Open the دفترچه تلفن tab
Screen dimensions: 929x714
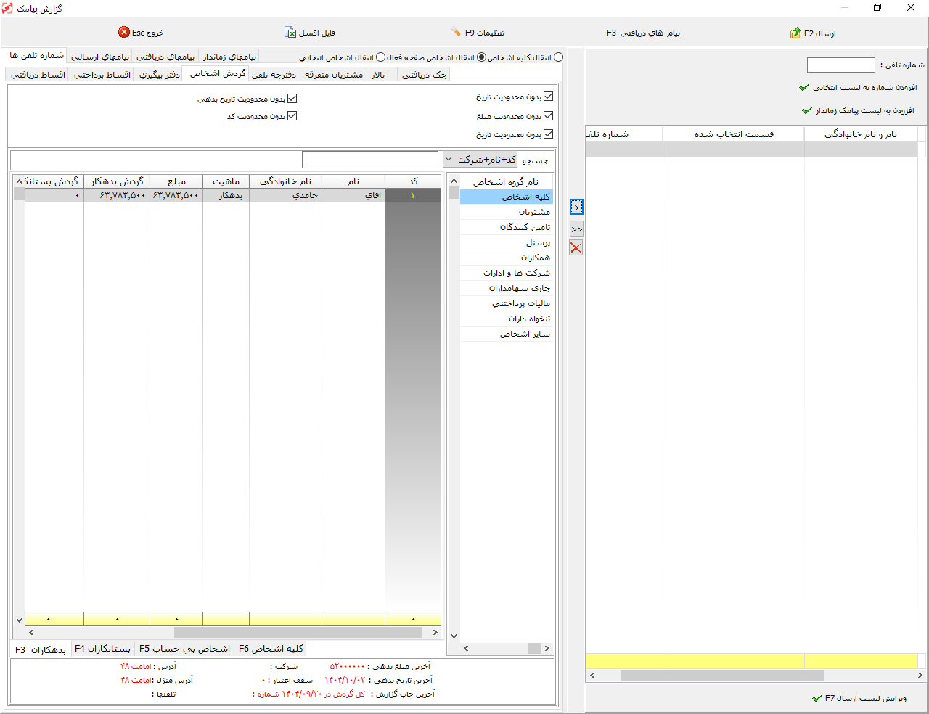(274, 75)
